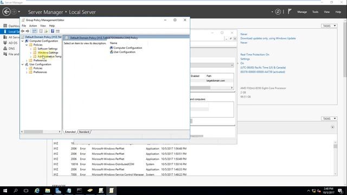Viewport: 347px width, 195px height.
Task: Expand the Windows Settings node
Action: (31, 53)
